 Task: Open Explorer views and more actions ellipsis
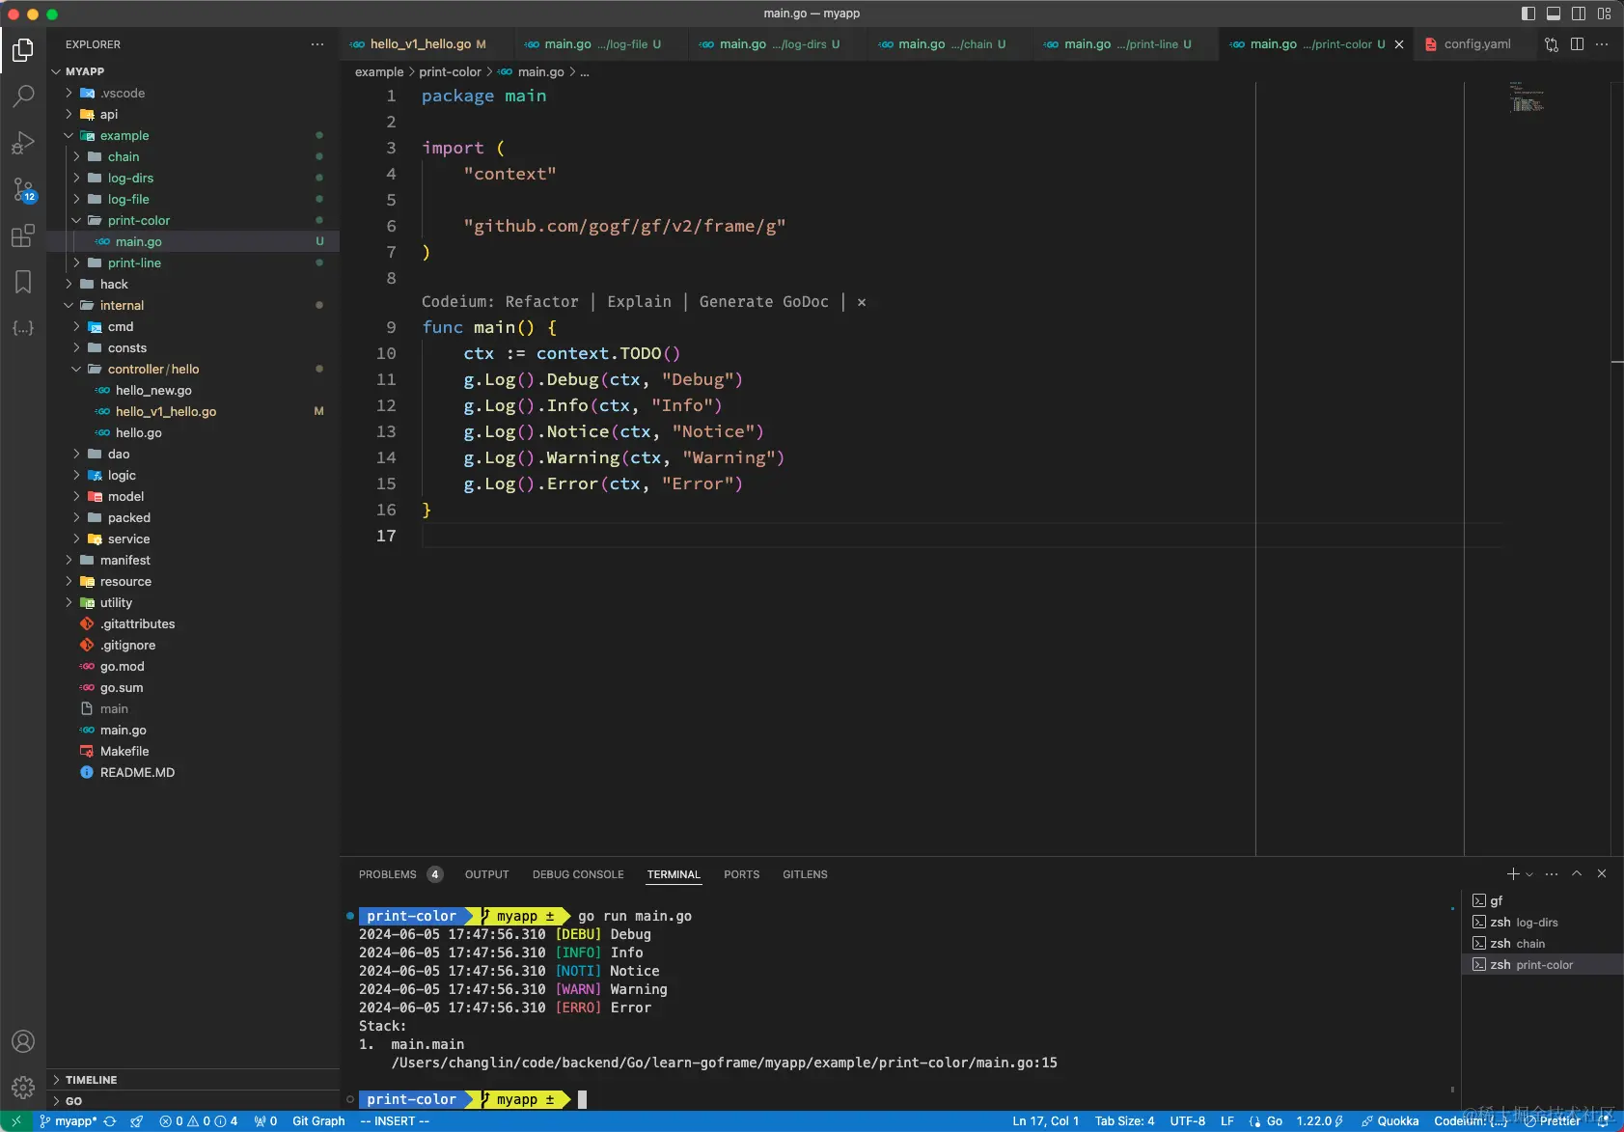[x=317, y=44]
